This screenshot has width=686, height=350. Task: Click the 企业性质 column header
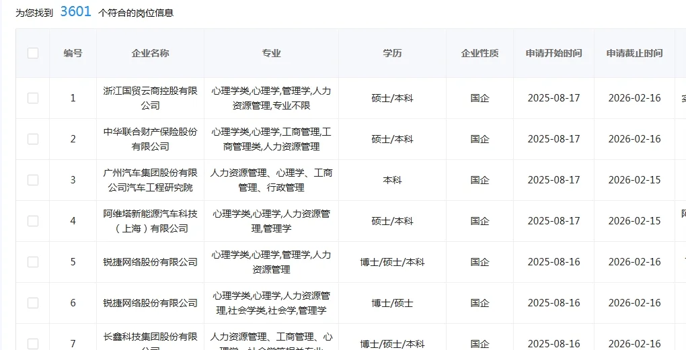point(480,53)
